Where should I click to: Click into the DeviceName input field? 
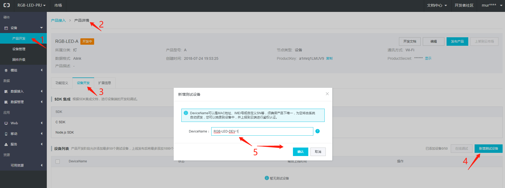coord(262,131)
